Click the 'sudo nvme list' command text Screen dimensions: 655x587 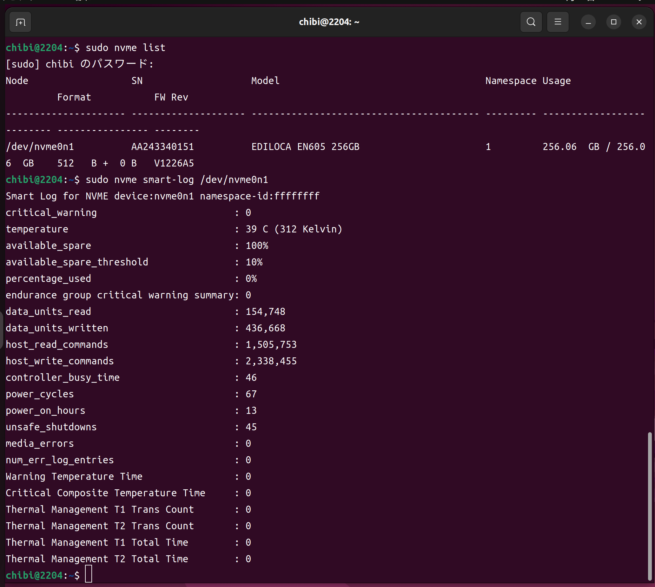coord(125,48)
